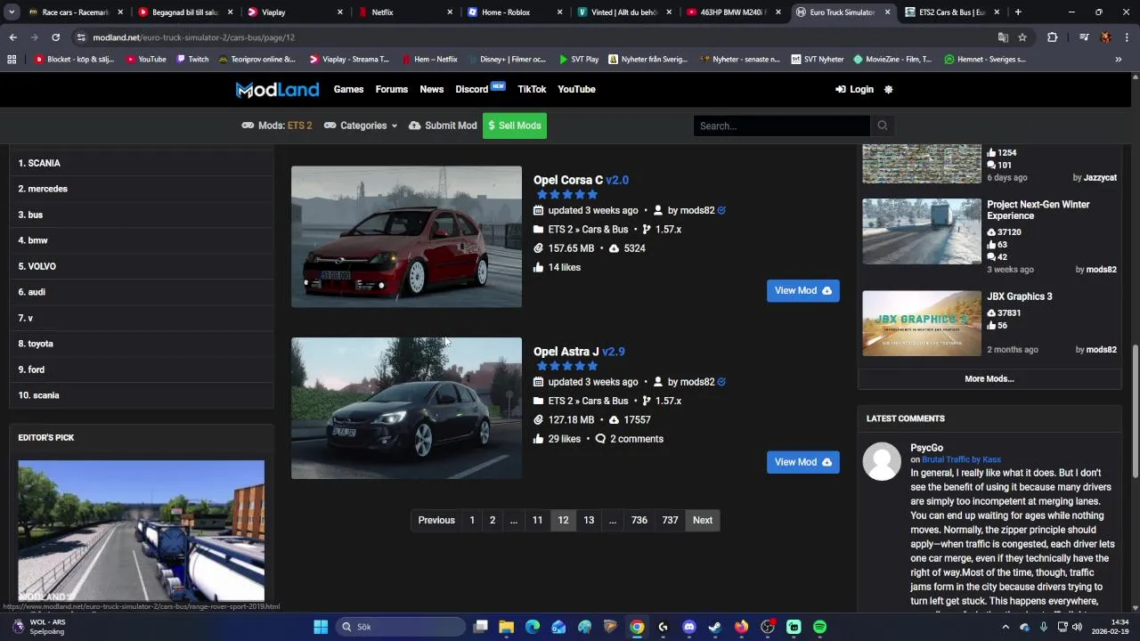Viewport: 1140px width, 641px height.
Task: Select popular tag 1. SCANIA
Action: click(x=39, y=163)
